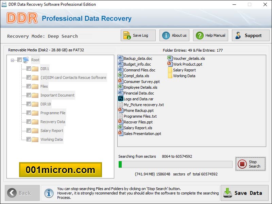
Task: Click the PowerPoint icon of Consumer Survey.ppt
Action: tap(121, 81)
